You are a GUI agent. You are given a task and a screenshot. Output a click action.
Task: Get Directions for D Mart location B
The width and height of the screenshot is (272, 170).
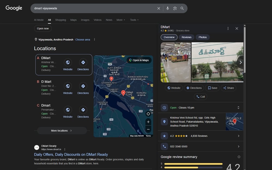[83, 86]
